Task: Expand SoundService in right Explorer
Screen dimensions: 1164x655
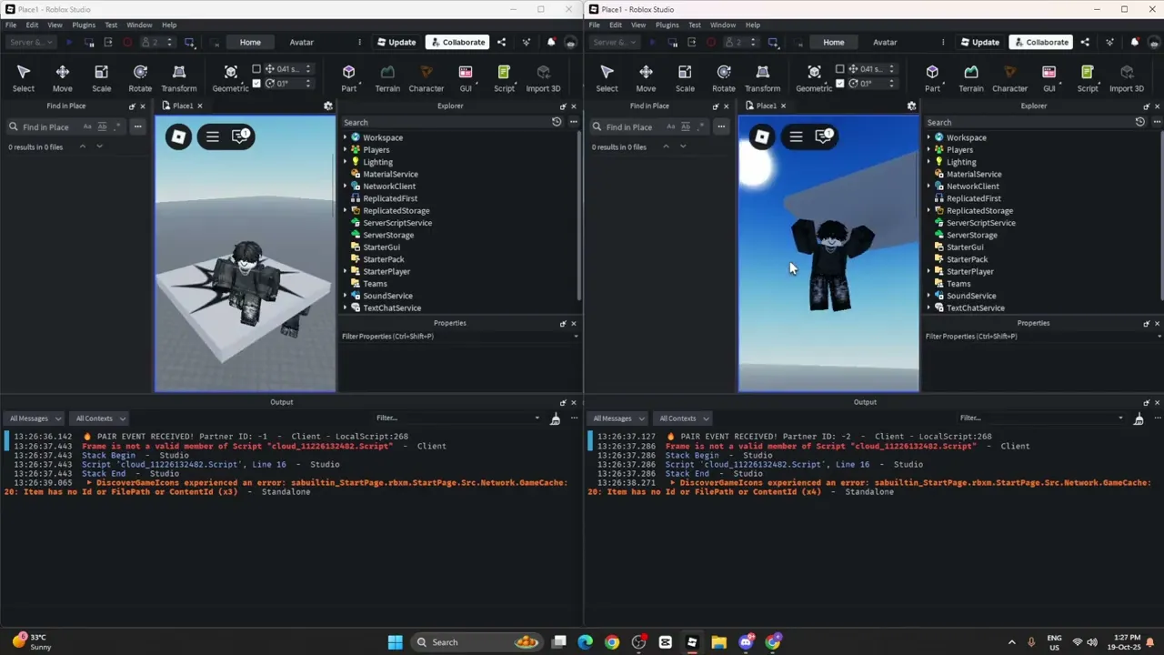Action: [x=929, y=296]
